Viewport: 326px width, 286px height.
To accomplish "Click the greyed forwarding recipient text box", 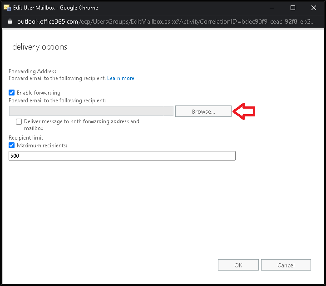I will pyautogui.click(x=91, y=111).
